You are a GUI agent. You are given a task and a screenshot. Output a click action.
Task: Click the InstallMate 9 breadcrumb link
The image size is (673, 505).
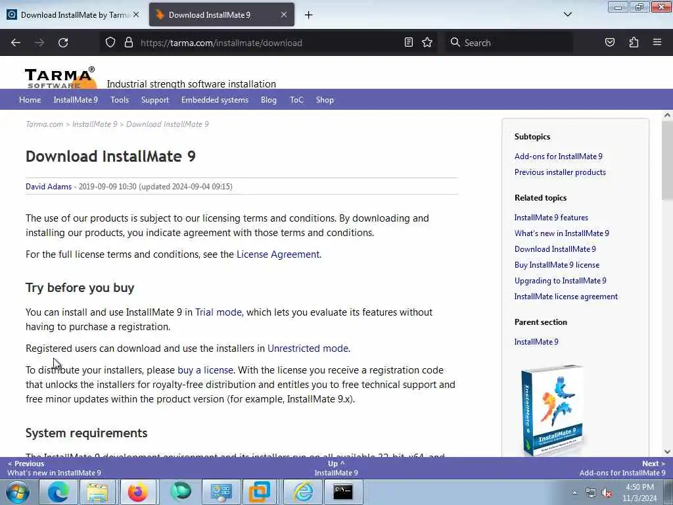95,124
